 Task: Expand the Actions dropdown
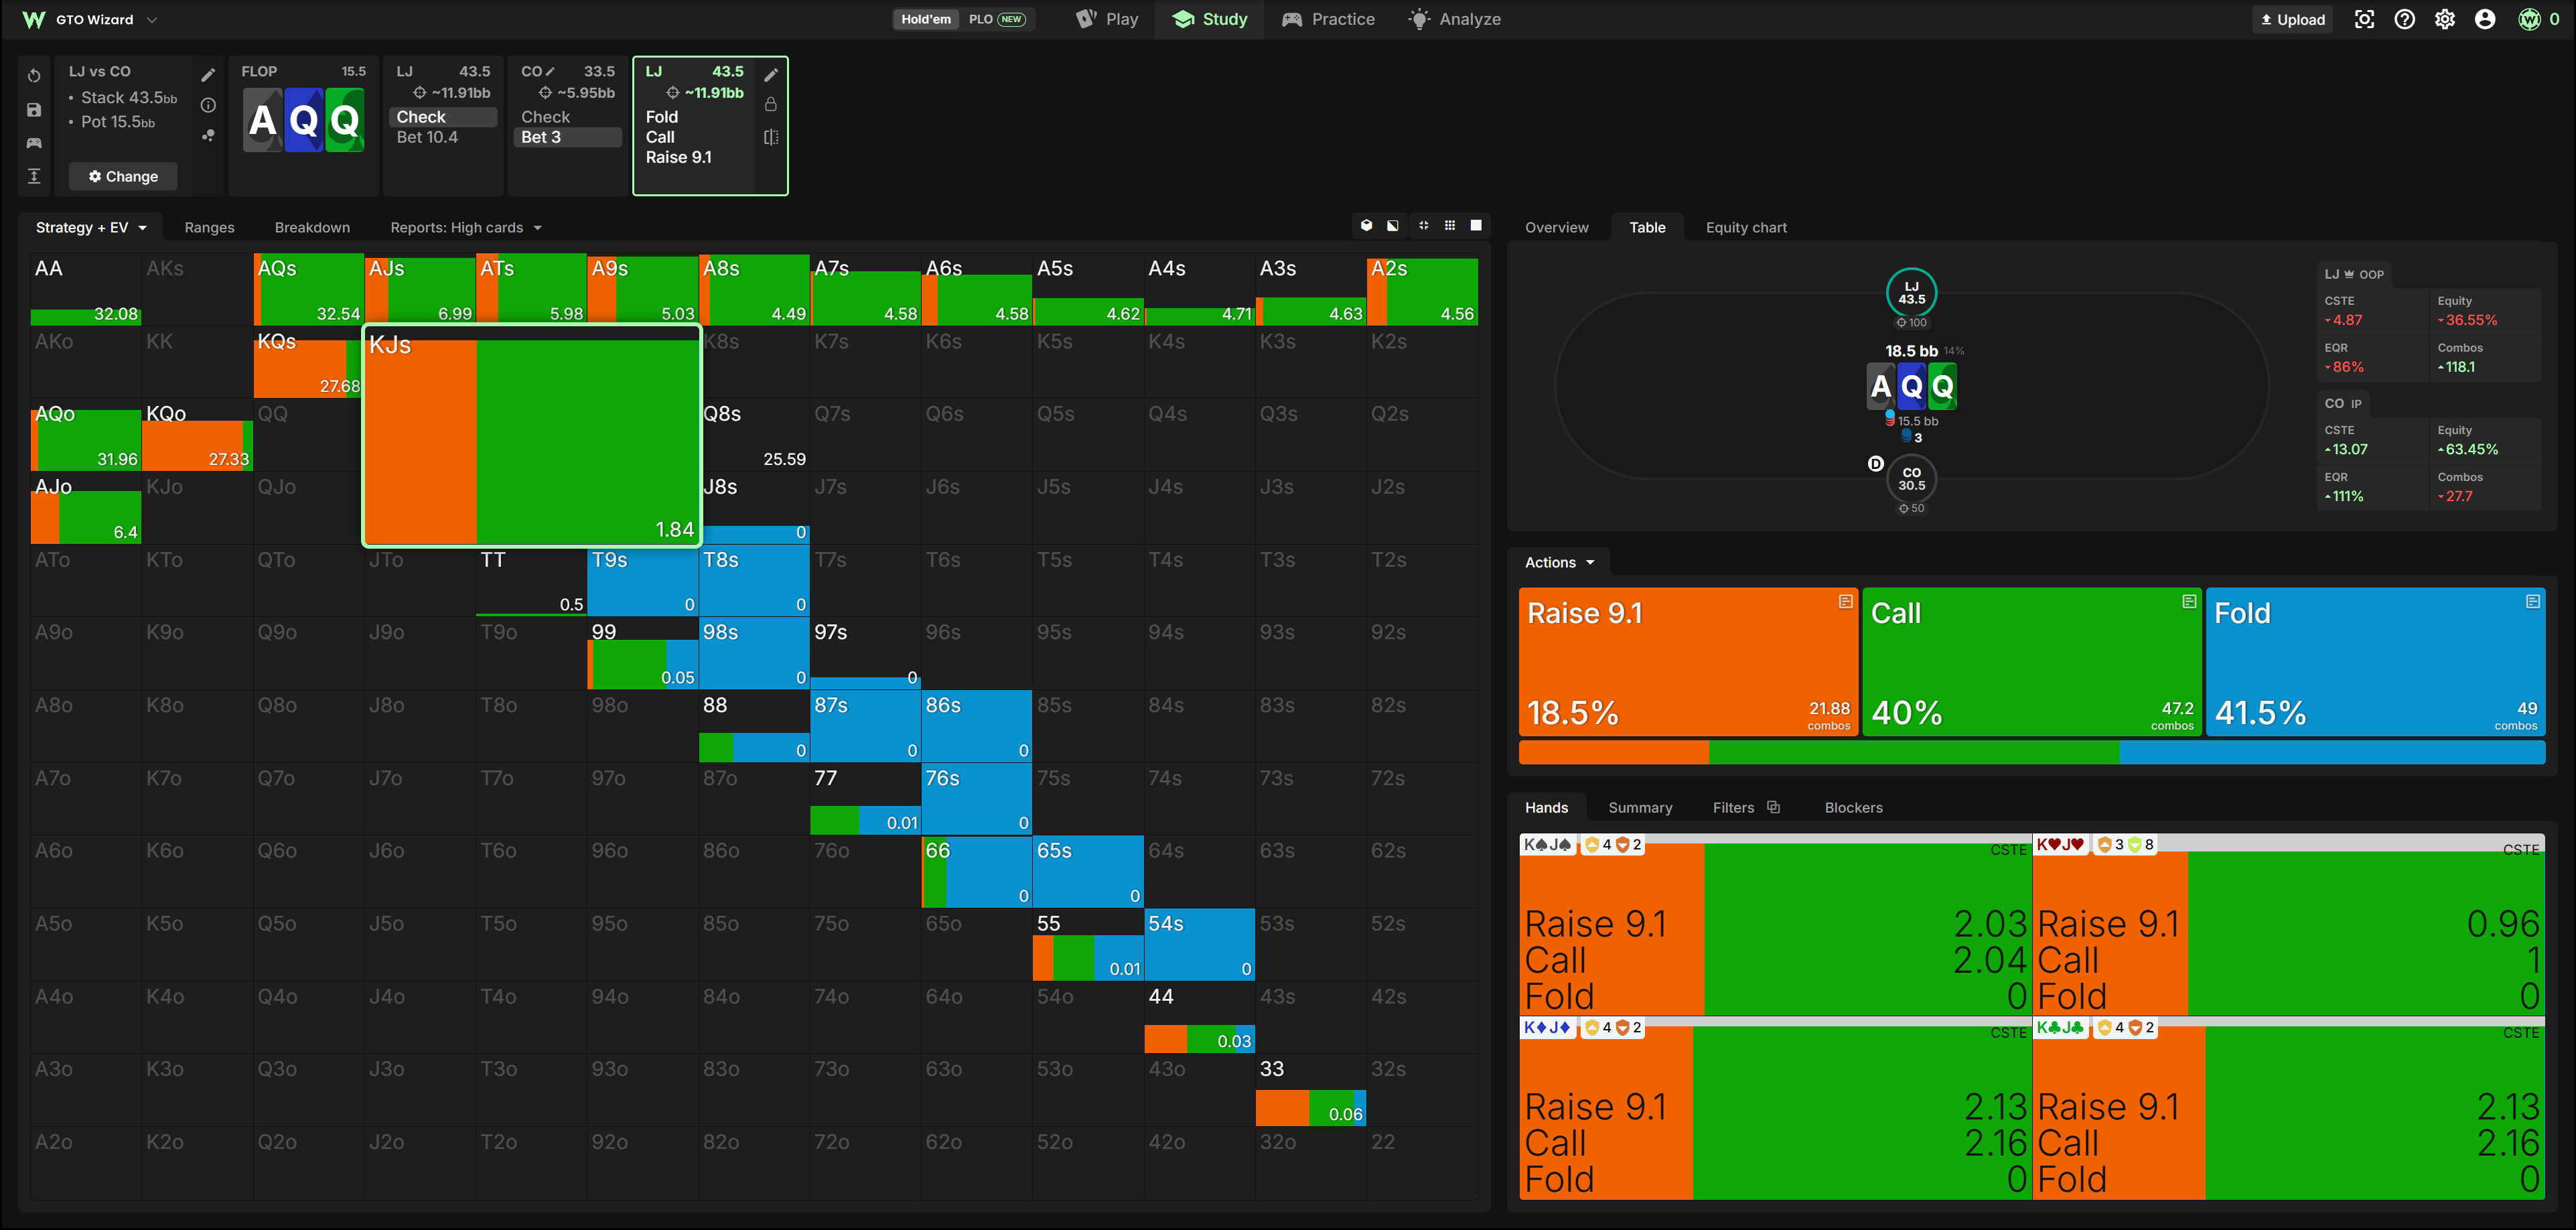(x=1559, y=563)
